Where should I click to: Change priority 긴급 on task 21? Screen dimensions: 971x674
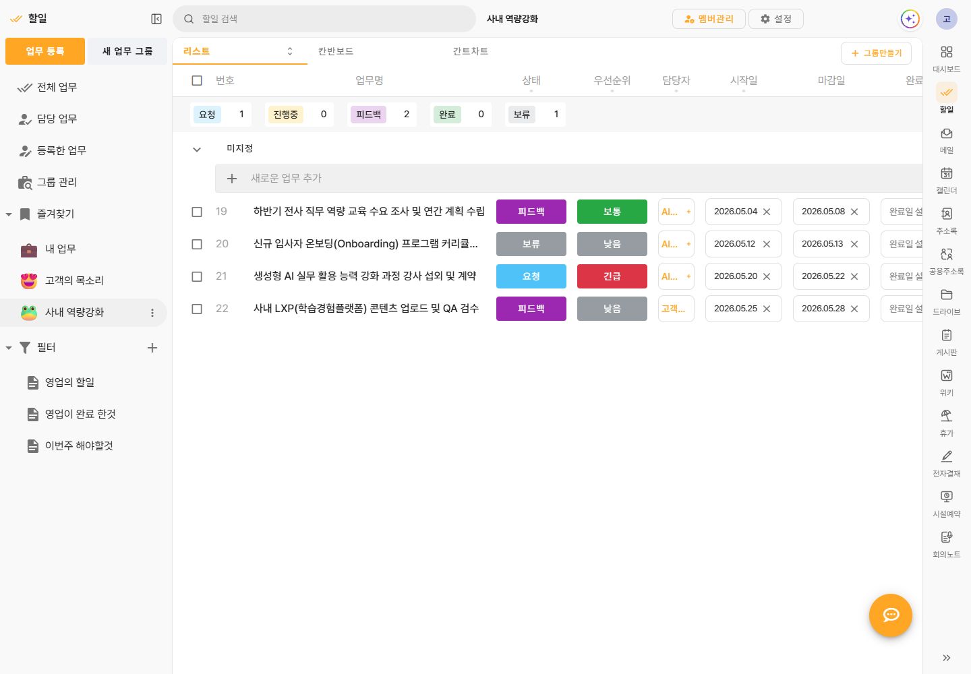[612, 276]
